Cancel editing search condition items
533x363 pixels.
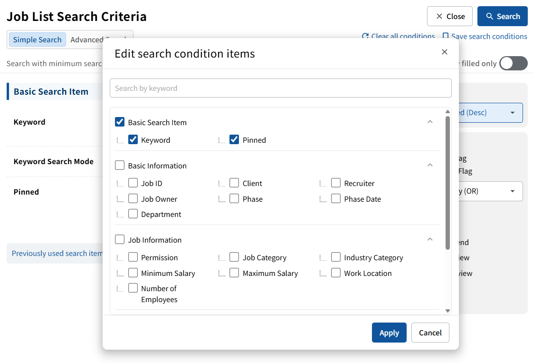coord(430,333)
